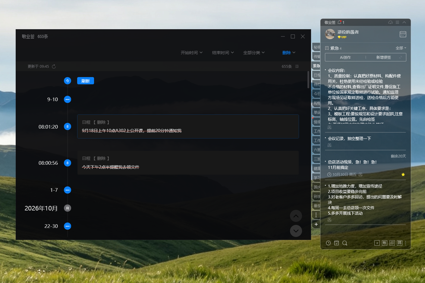Switch to the 紧急 side tab
Screen dimensions: 425x283
(x=316, y=66)
